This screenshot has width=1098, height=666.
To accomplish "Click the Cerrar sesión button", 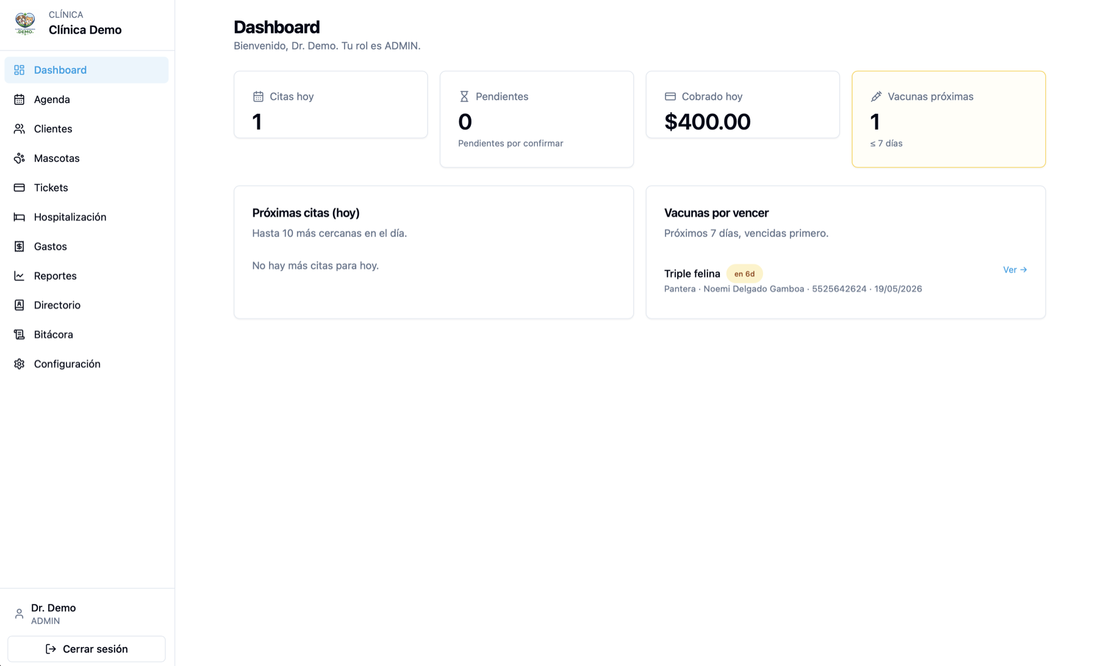I will coord(87,649).
